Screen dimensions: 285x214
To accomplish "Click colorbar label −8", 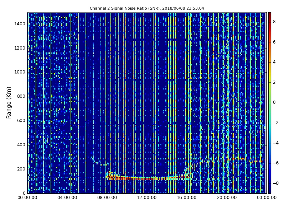I will 276,183.
